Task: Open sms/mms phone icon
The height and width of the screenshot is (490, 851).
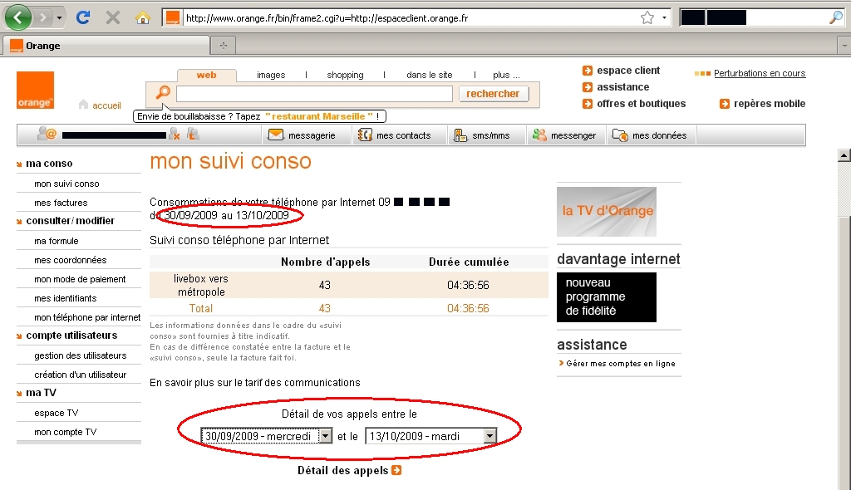Action: pos(460,135)
